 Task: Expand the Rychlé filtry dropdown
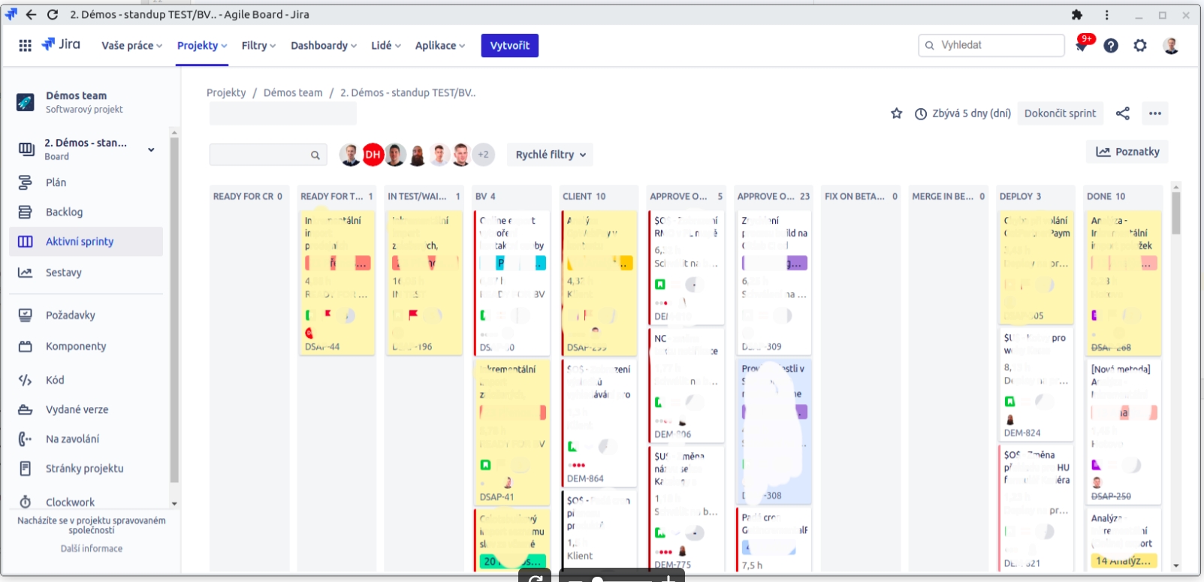pos(550,155)
